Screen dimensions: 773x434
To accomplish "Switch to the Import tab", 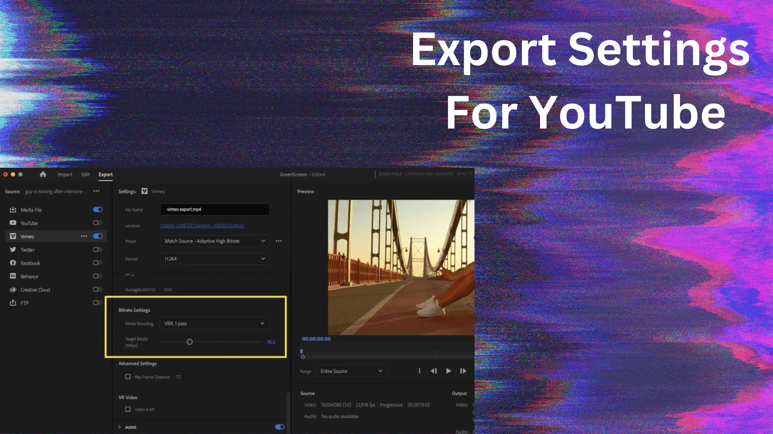I will 65,175.
